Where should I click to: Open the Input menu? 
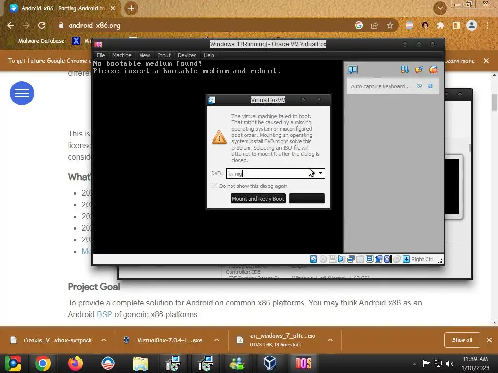coord(164,55)
